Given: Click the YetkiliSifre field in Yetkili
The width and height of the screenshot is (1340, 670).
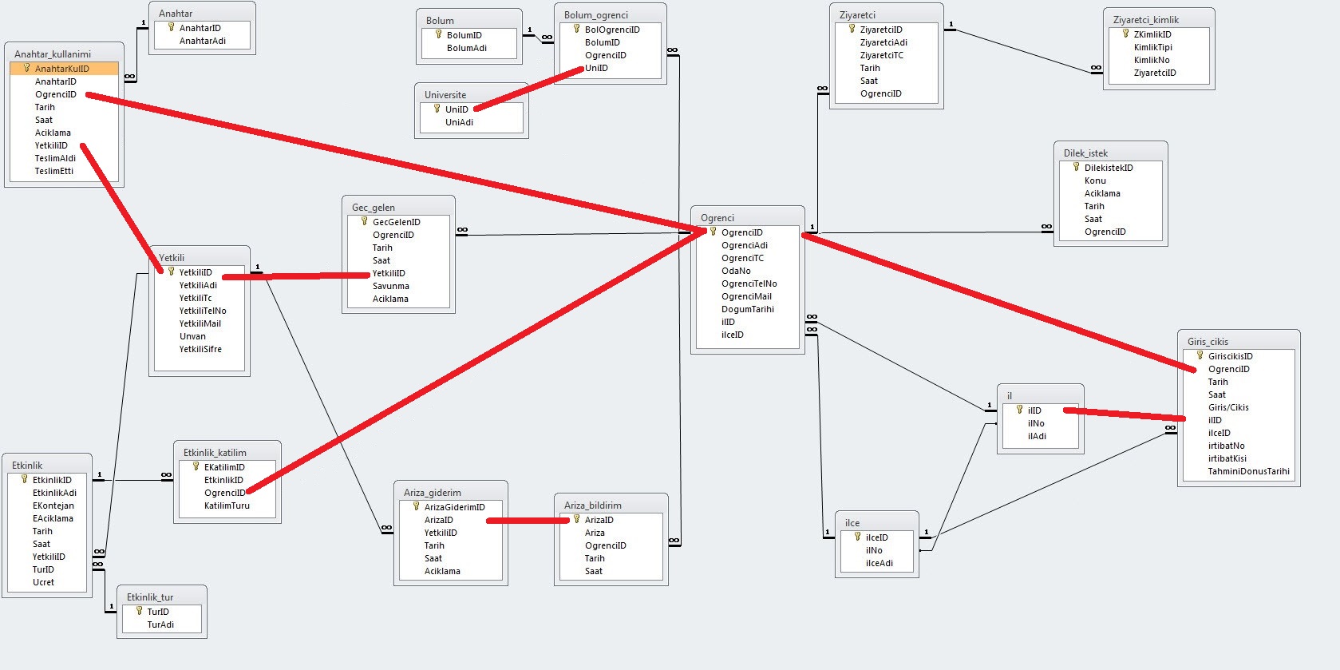Looking at the screenshot, I should click(x=200, y=349).
